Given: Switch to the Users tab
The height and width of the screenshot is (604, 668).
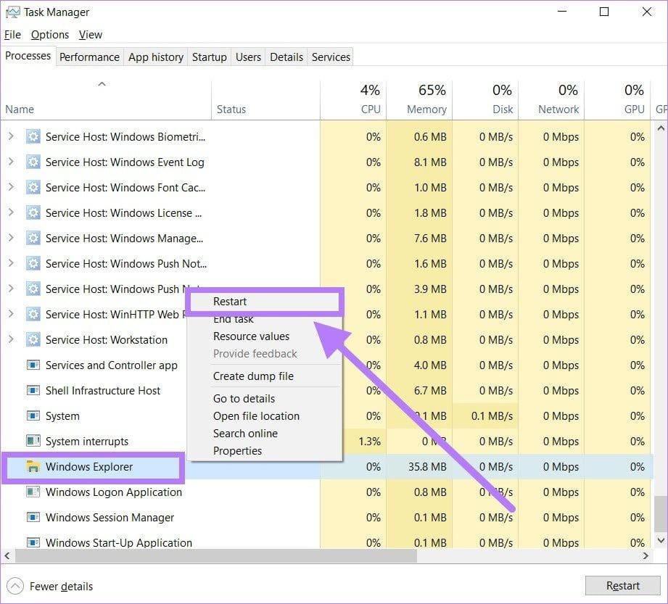Looking at the screenshot, I should 248,57.
